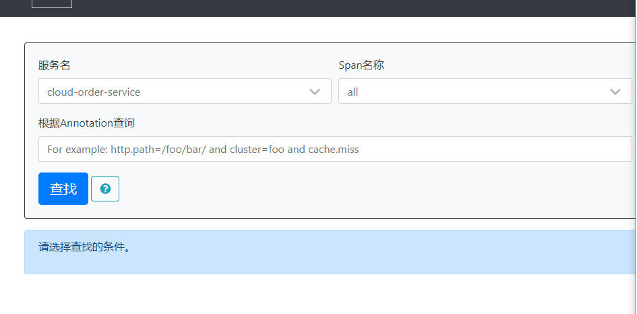Click the outlined box in top navbar
This screenshot has height=314, width=637.
point(52,3)
